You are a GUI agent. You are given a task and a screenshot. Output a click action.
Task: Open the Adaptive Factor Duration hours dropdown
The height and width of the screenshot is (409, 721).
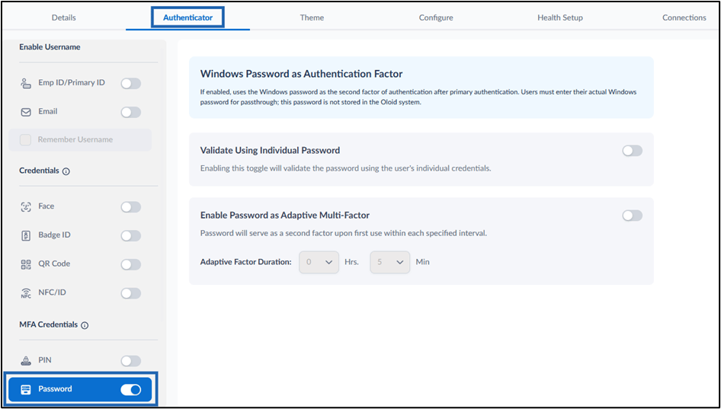click(x=319, y=262)
